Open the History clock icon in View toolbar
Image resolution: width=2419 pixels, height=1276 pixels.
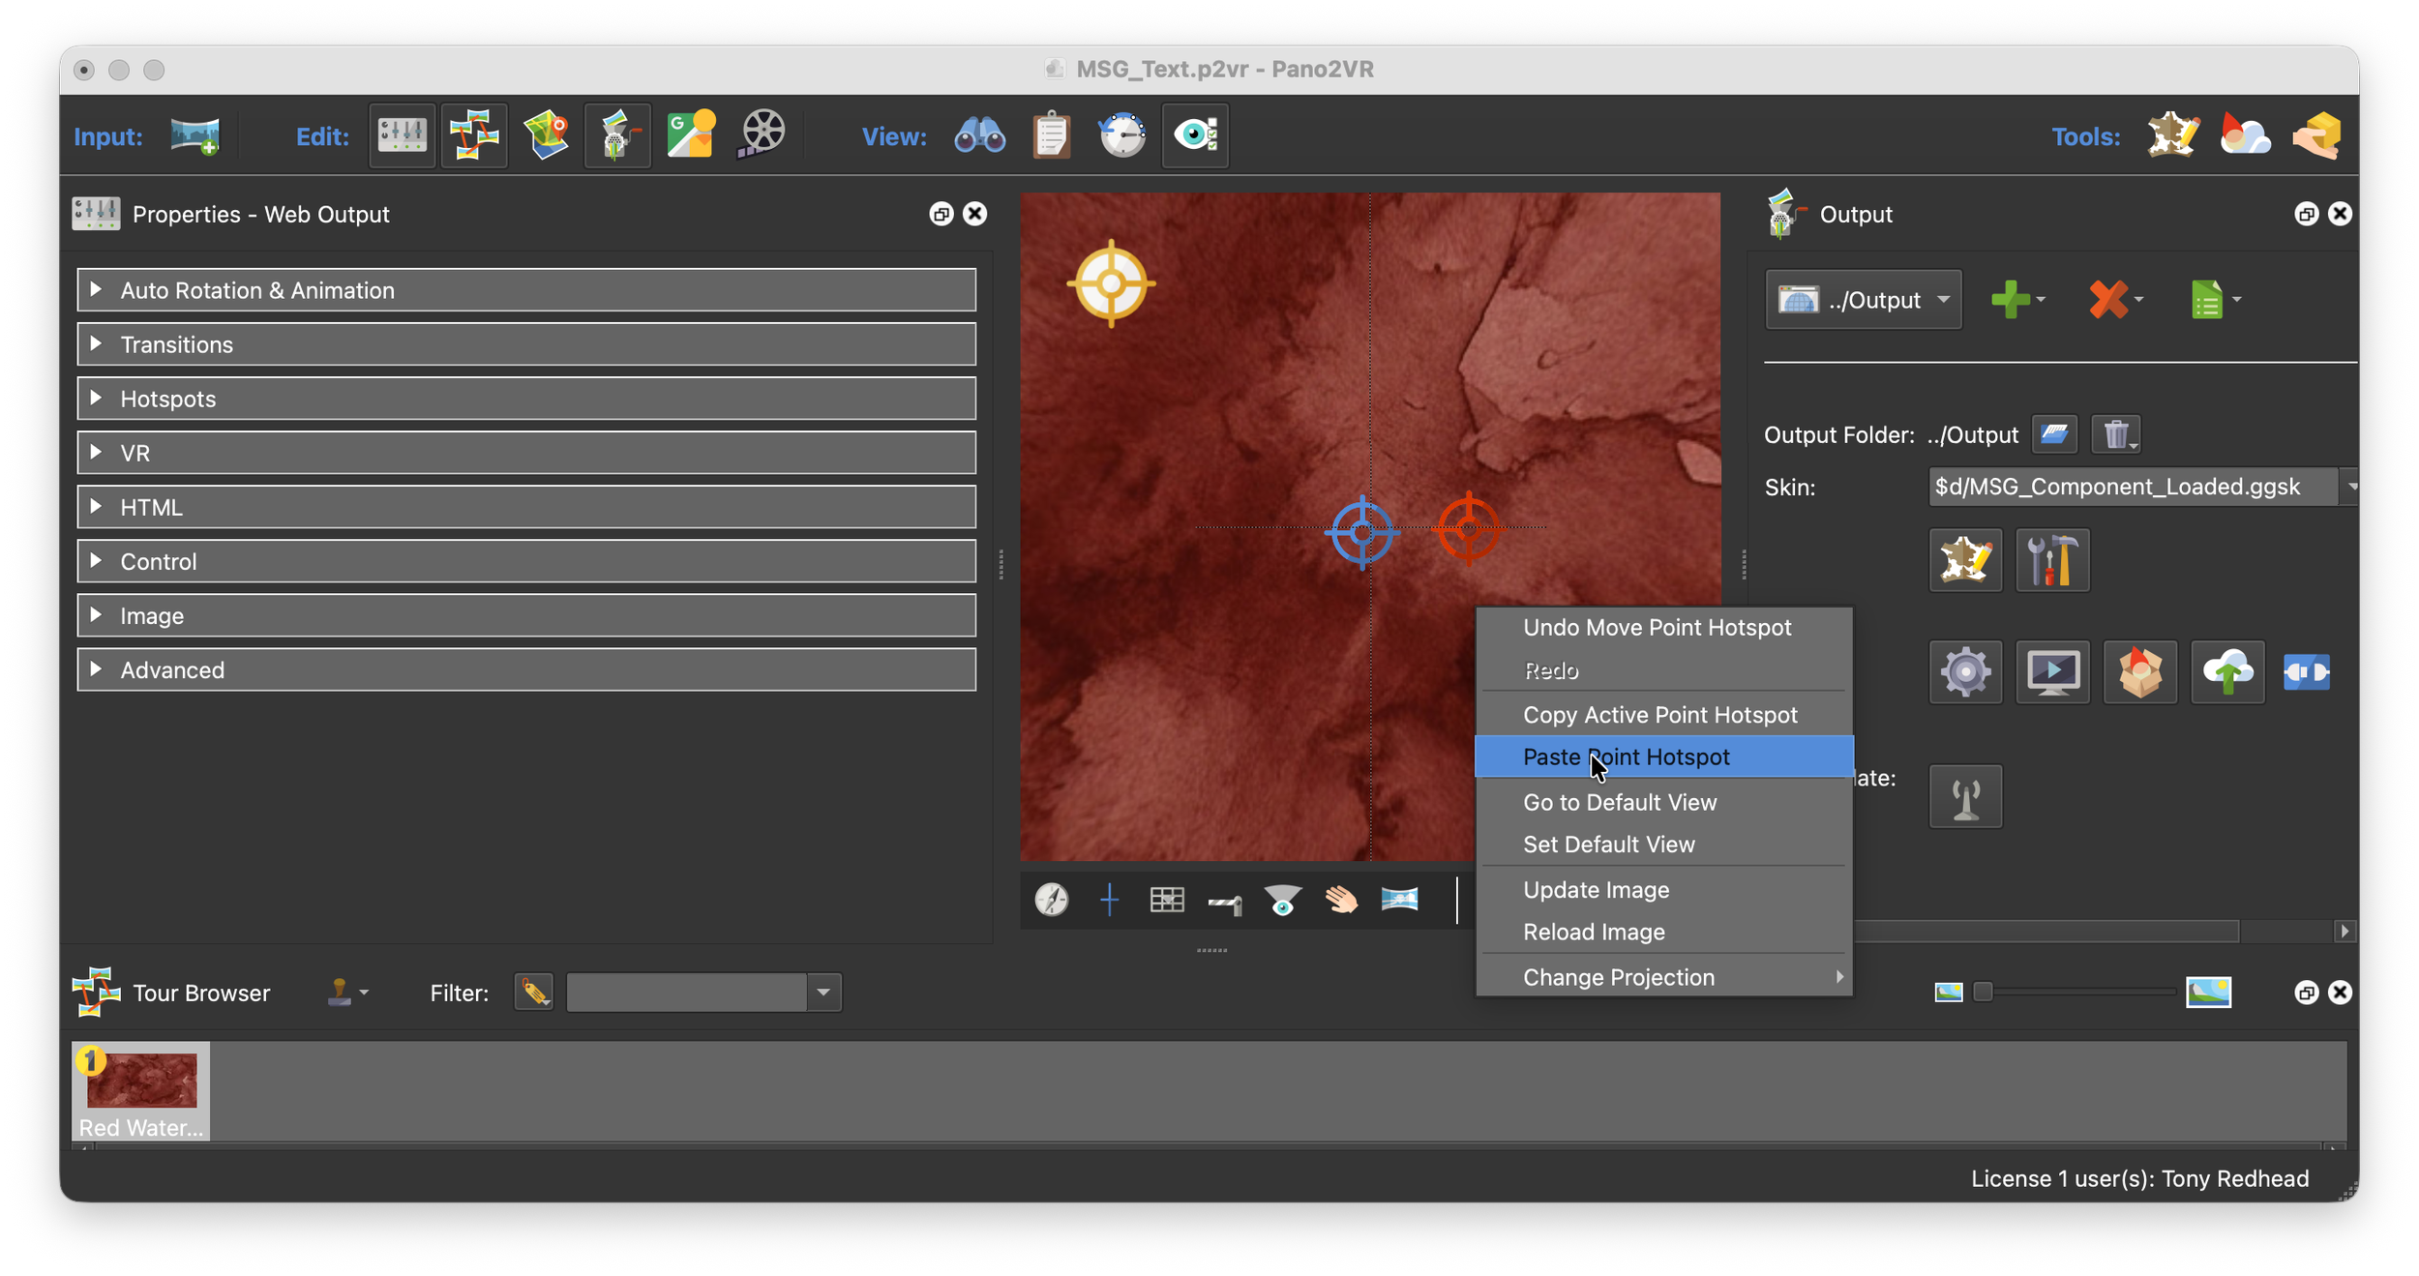[x=1122, y=135]
